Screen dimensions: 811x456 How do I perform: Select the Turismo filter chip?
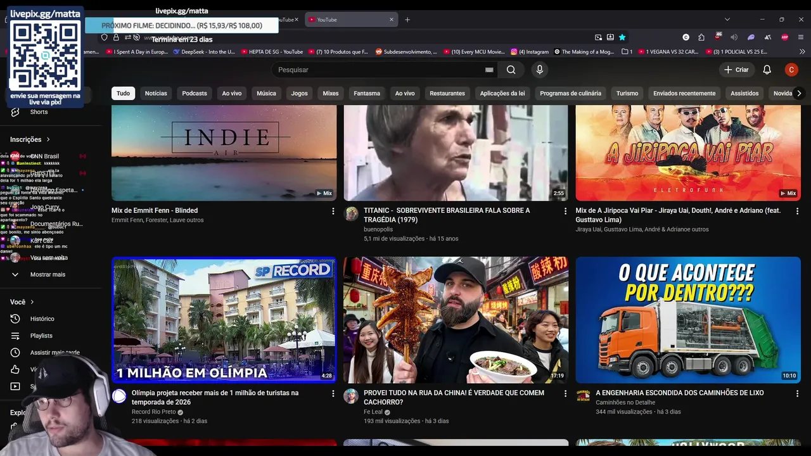(627, 93)
